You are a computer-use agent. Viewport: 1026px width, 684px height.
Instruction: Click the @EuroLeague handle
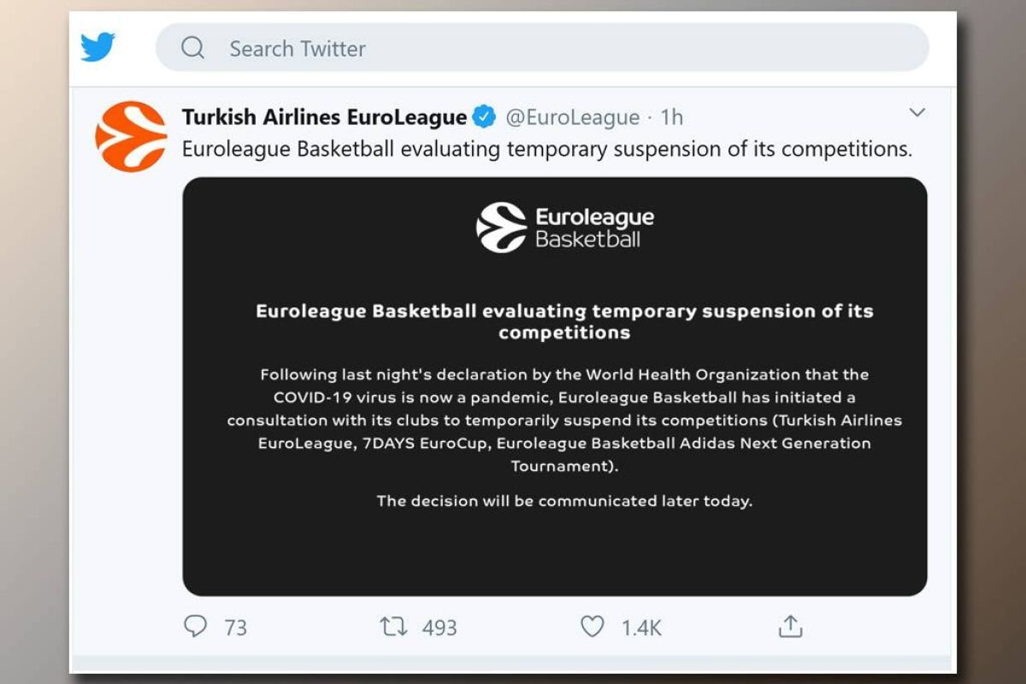click(572, 117)
